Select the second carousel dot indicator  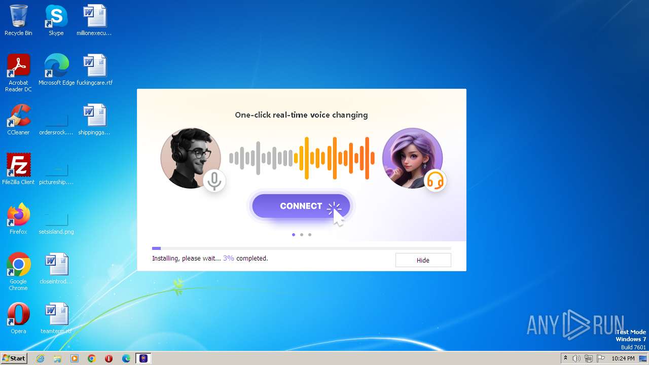(302, 235)
